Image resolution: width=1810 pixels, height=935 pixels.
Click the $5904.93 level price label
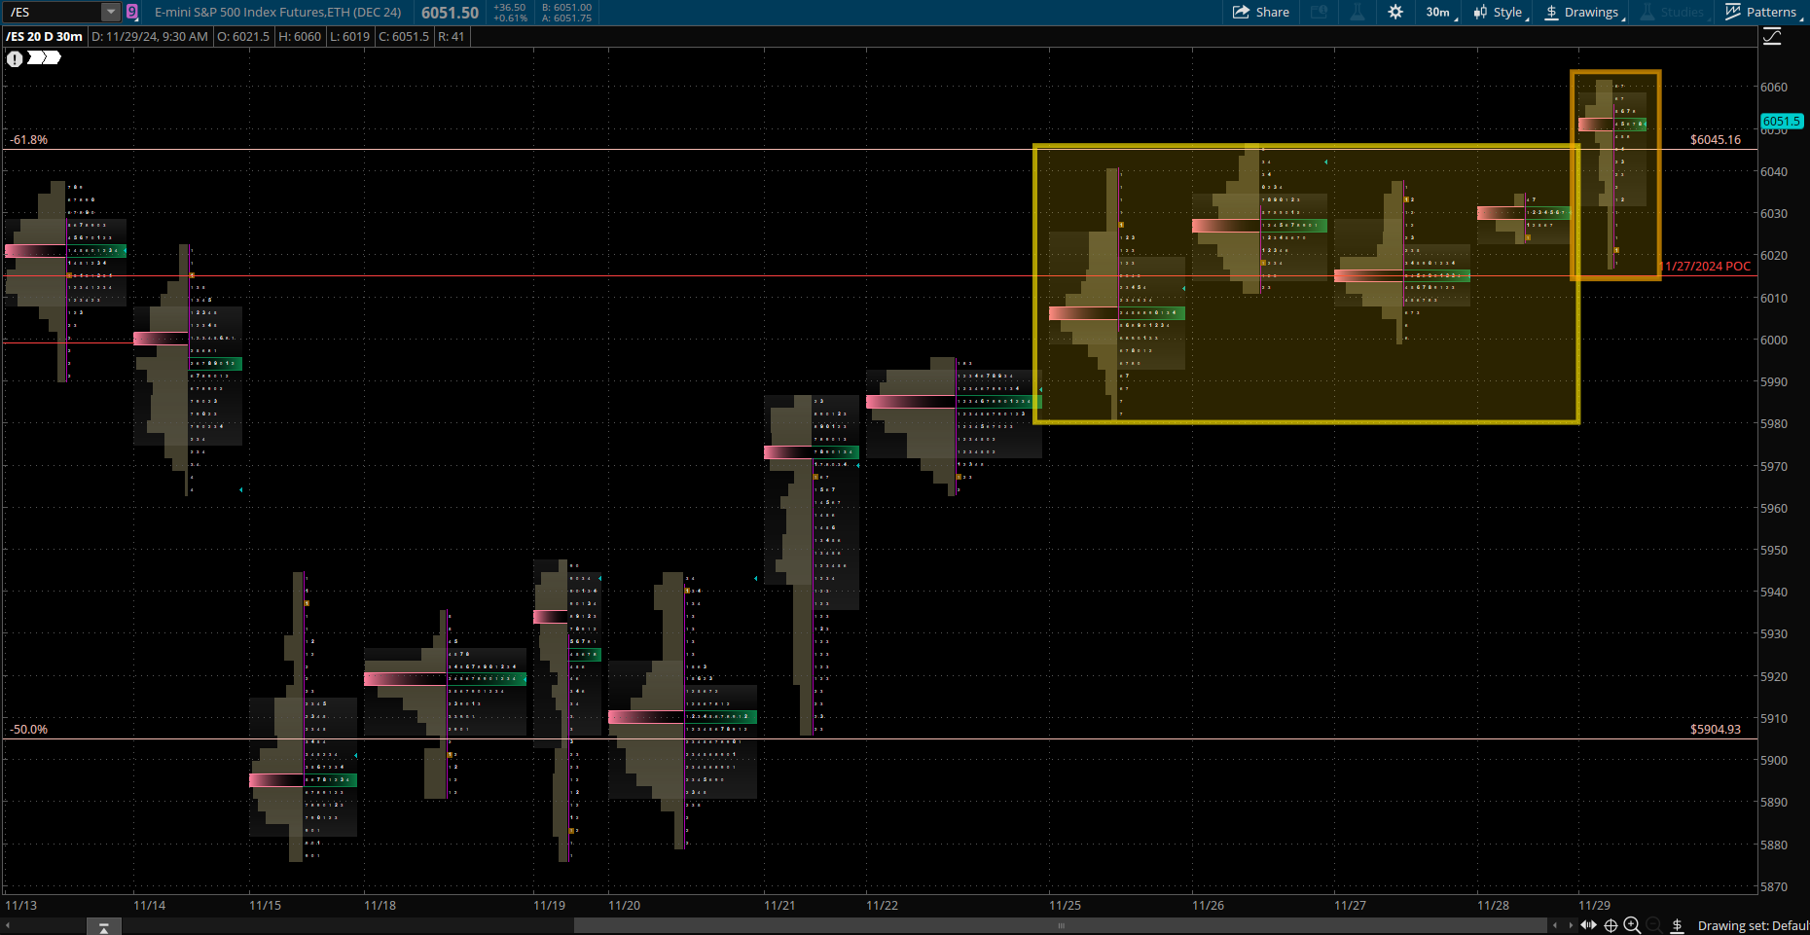(x=1715, y=730)
